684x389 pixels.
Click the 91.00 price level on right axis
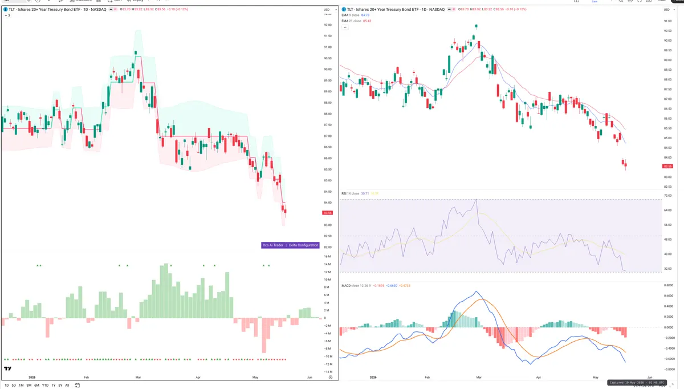(668, 21)
